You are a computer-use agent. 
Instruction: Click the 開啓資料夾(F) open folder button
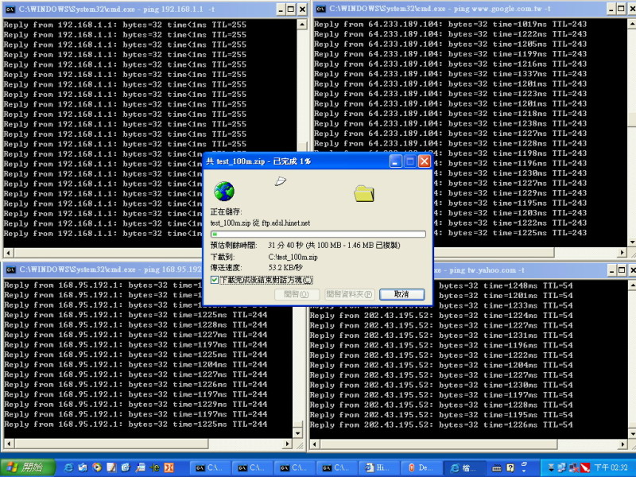pyautogui.click(x=349, y=294)
